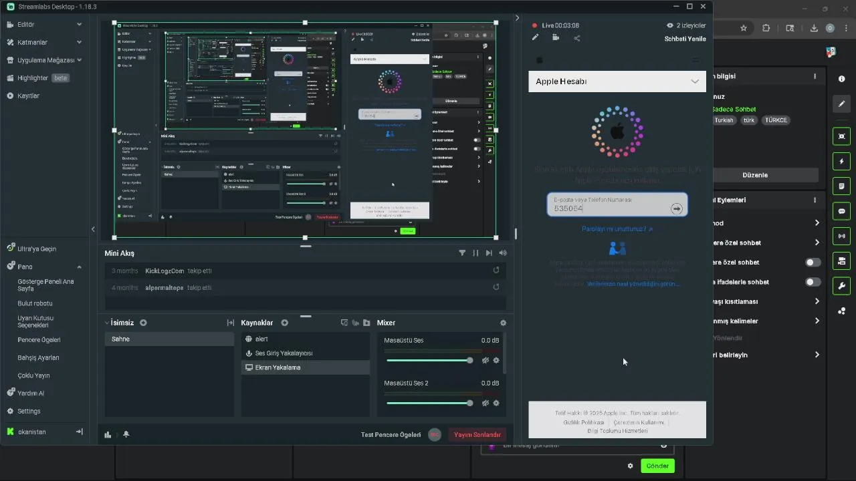Click Sohbeti Yenile

point(685,39)
